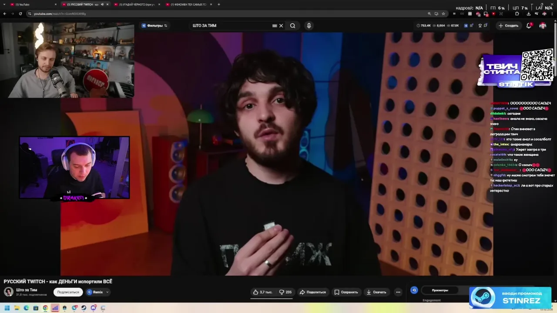
Task: Open Chrome from the taskbar
Action: [45, 308]
